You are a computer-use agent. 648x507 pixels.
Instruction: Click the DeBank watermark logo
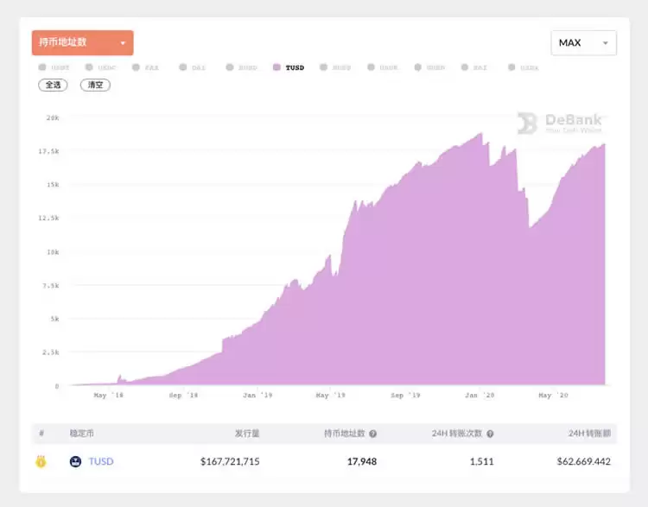tap(560, 124)
